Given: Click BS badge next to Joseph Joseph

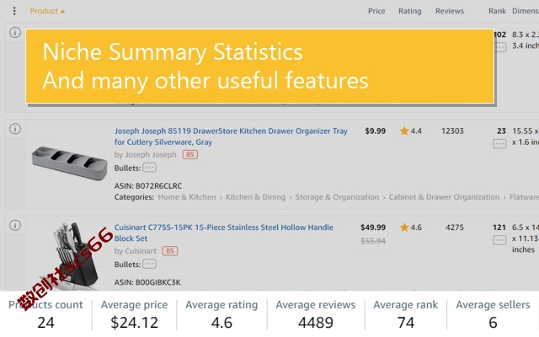Looking at the screenshot, I should click(190, 155).
